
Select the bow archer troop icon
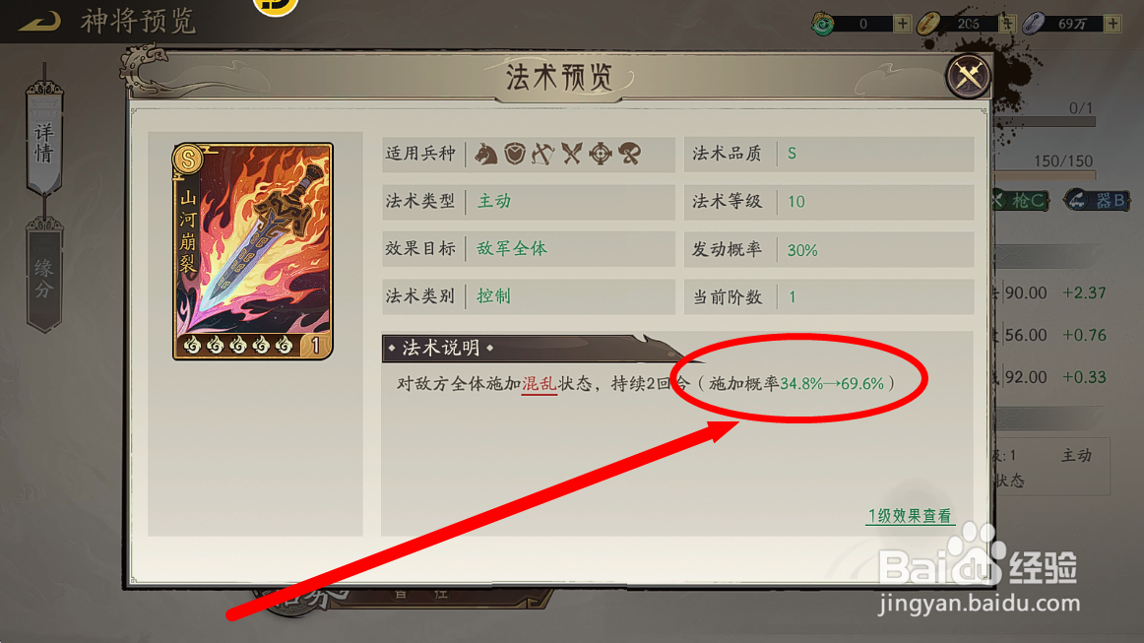coord(542,154)
